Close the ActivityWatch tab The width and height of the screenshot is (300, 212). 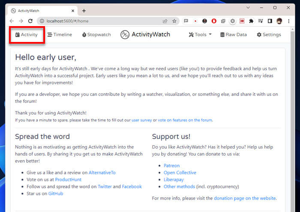tap(73, 11)
